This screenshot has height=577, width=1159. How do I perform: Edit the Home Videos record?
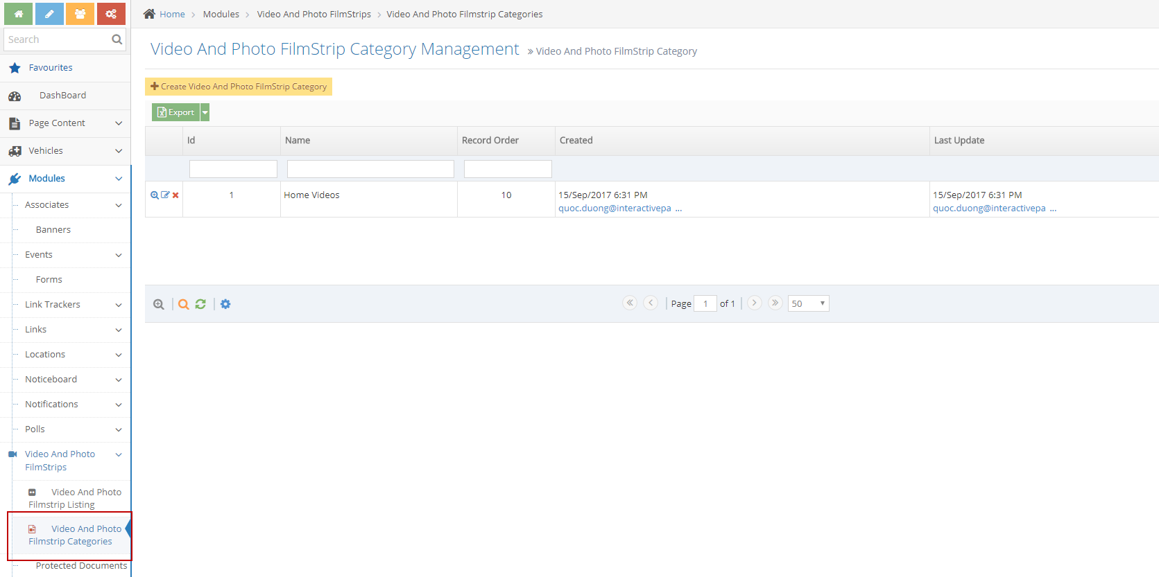[x=165, y=195]
